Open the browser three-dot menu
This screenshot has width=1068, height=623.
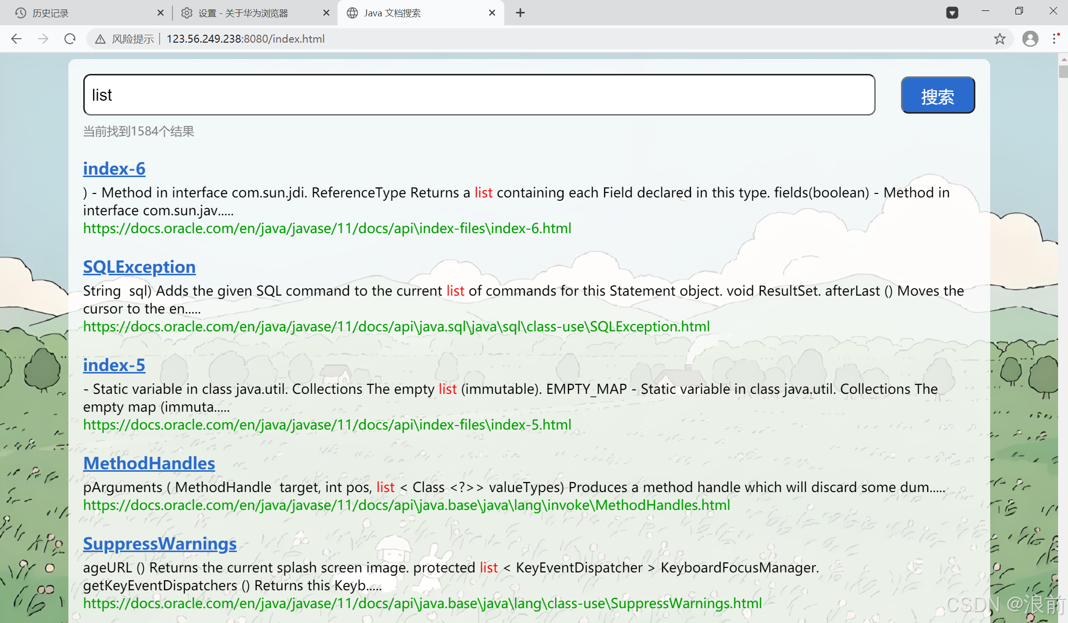pyautogui.click(x=1055, y=39)
